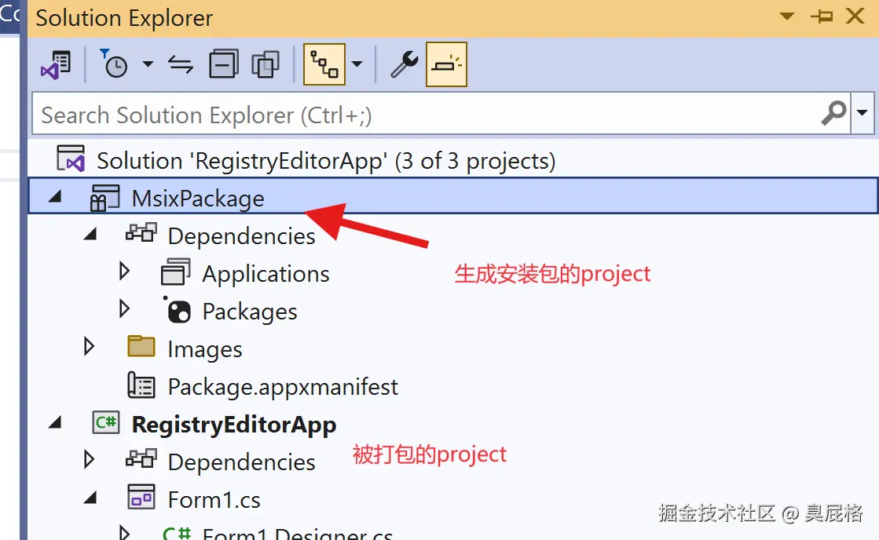Viewport: 879px width, 540px height.
Task: Expand the Packages node
Action: [124, 309]
